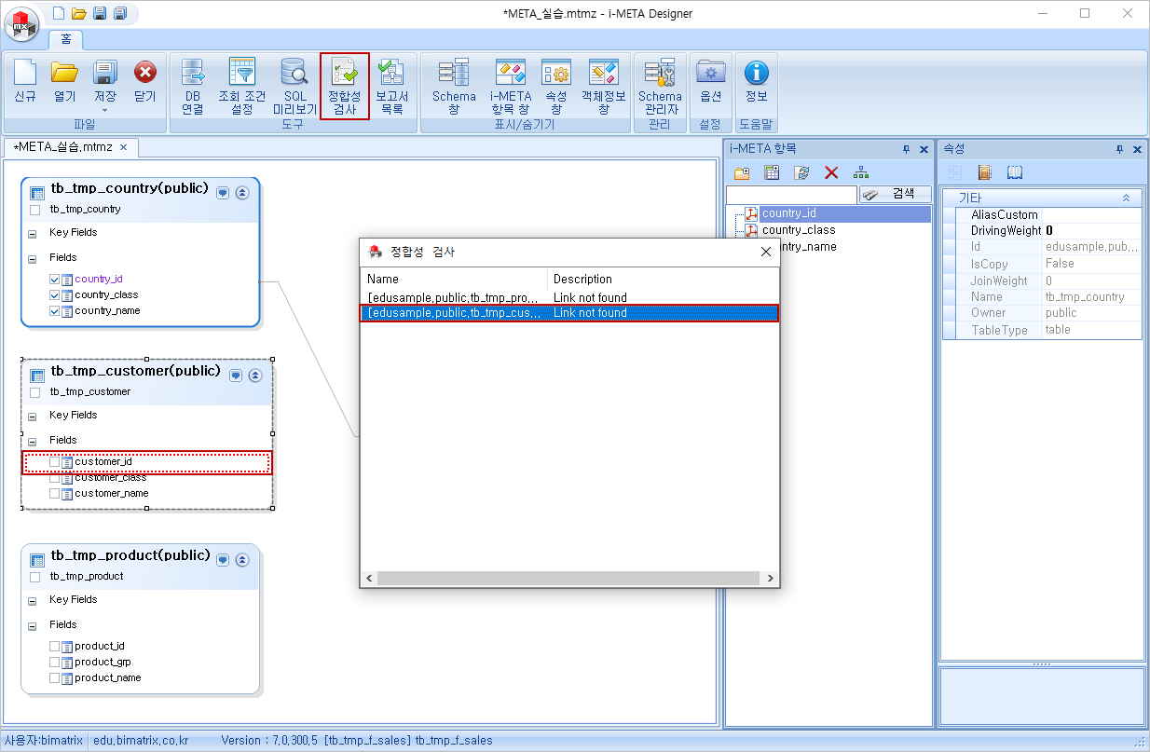Screen dimensions: 1150x752
Task: Collapse the 기타 property category
Action: [x=1126, y=198]
